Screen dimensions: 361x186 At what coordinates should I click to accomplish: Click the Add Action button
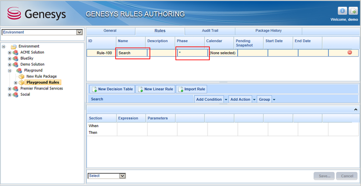coord(240,100)
